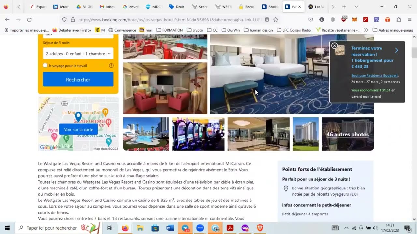Click the blue map location pin
The image size is (417, 234).
click(x=78, y=117)
